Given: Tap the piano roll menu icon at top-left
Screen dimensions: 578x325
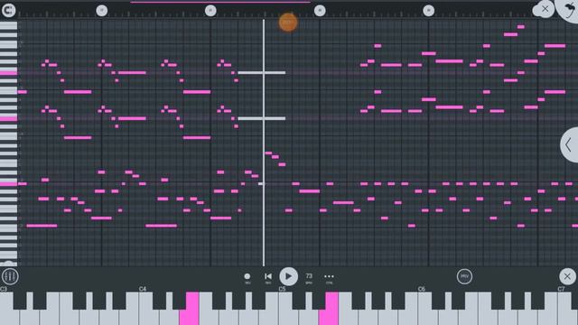Looking at the screenshot, I should click(x=8, y=10).
